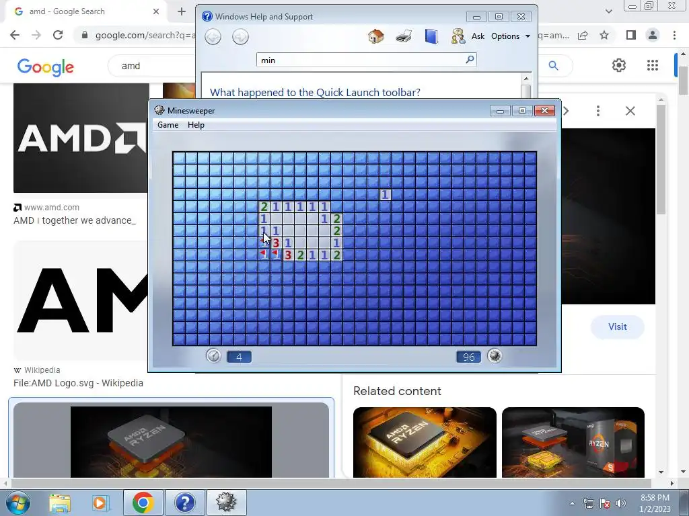
Task: Click the volume speaker tray icon
Action: click(621, 503)
